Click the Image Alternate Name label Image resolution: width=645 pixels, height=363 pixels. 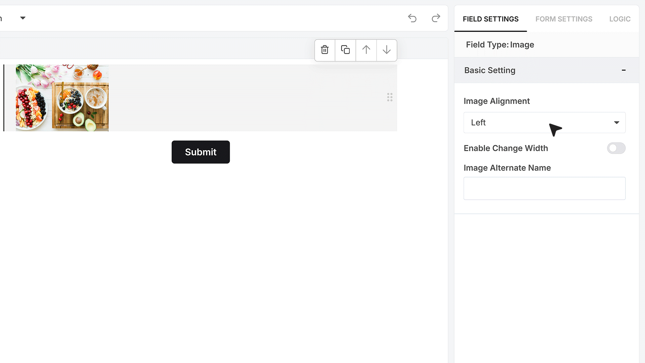[x=507, y=168]
